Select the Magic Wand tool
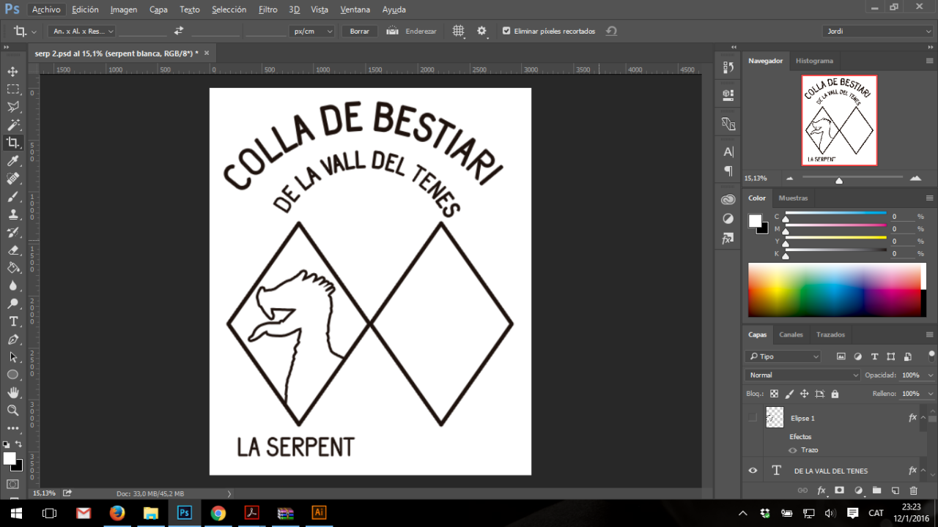This screenshot has height=527, width=938. click(x=12, y=125)
